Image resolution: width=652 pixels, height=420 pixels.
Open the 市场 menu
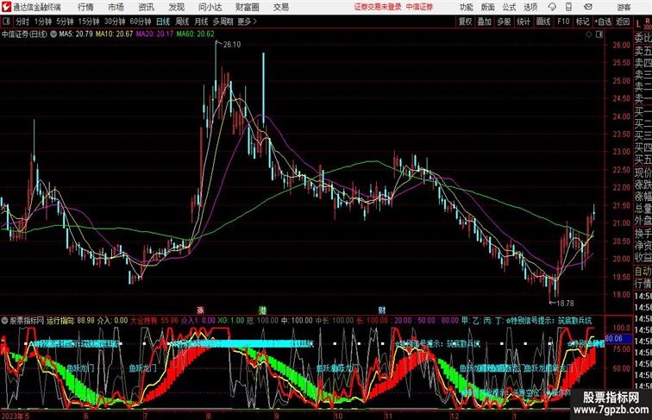116,7
